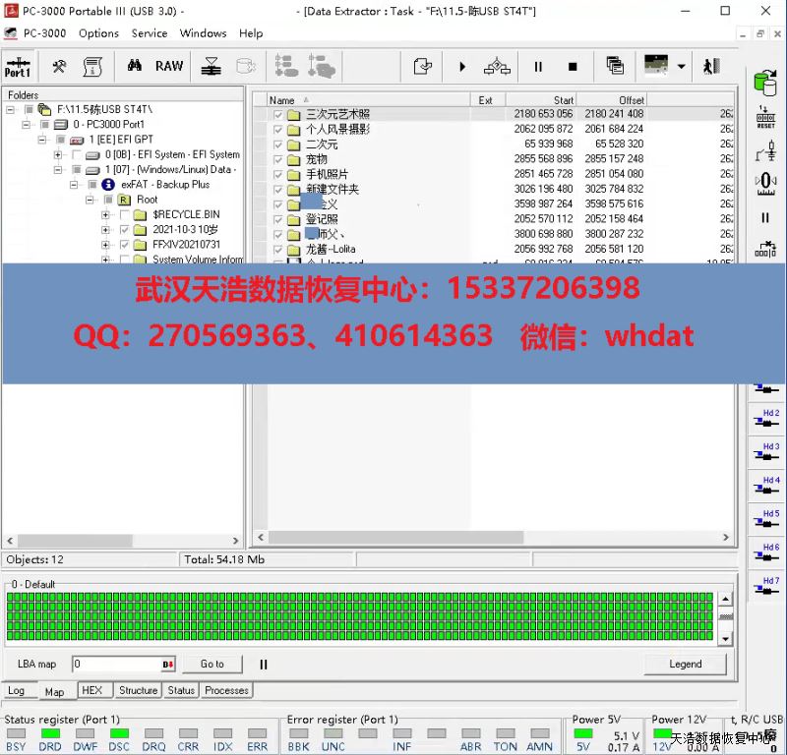
Task: Open dropdown arrow next to map view icon
Action: tap(681, 67)
